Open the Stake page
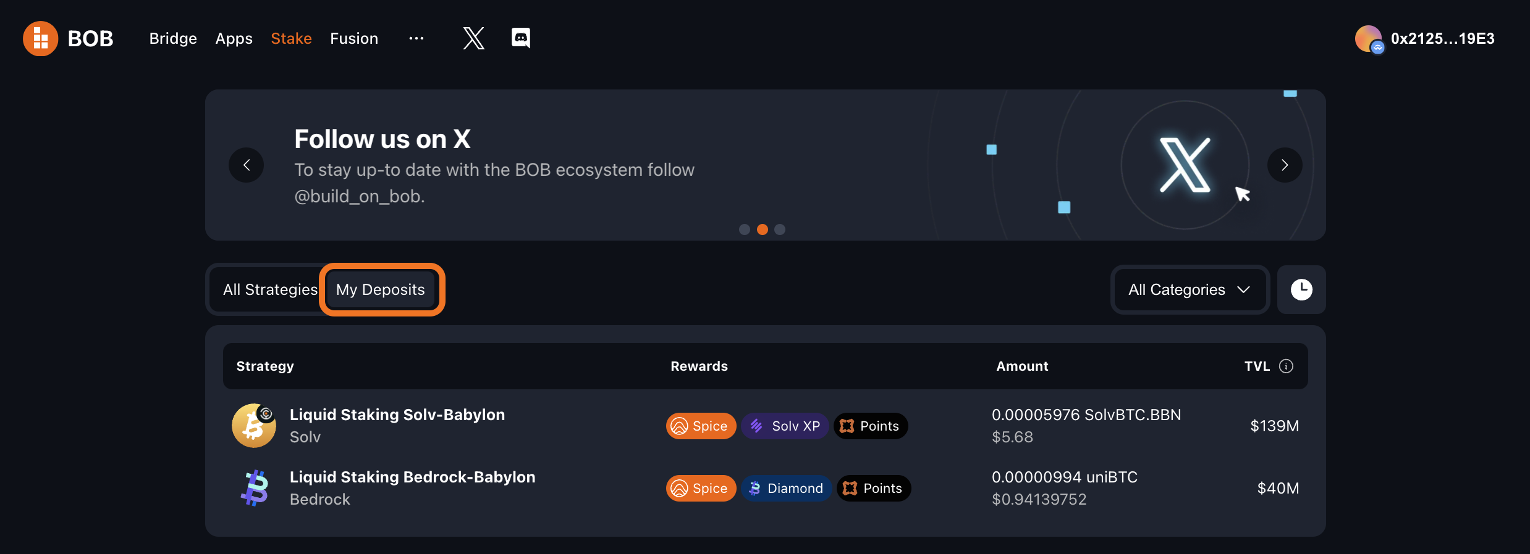 pyautogui.click(x=291, y=38)
